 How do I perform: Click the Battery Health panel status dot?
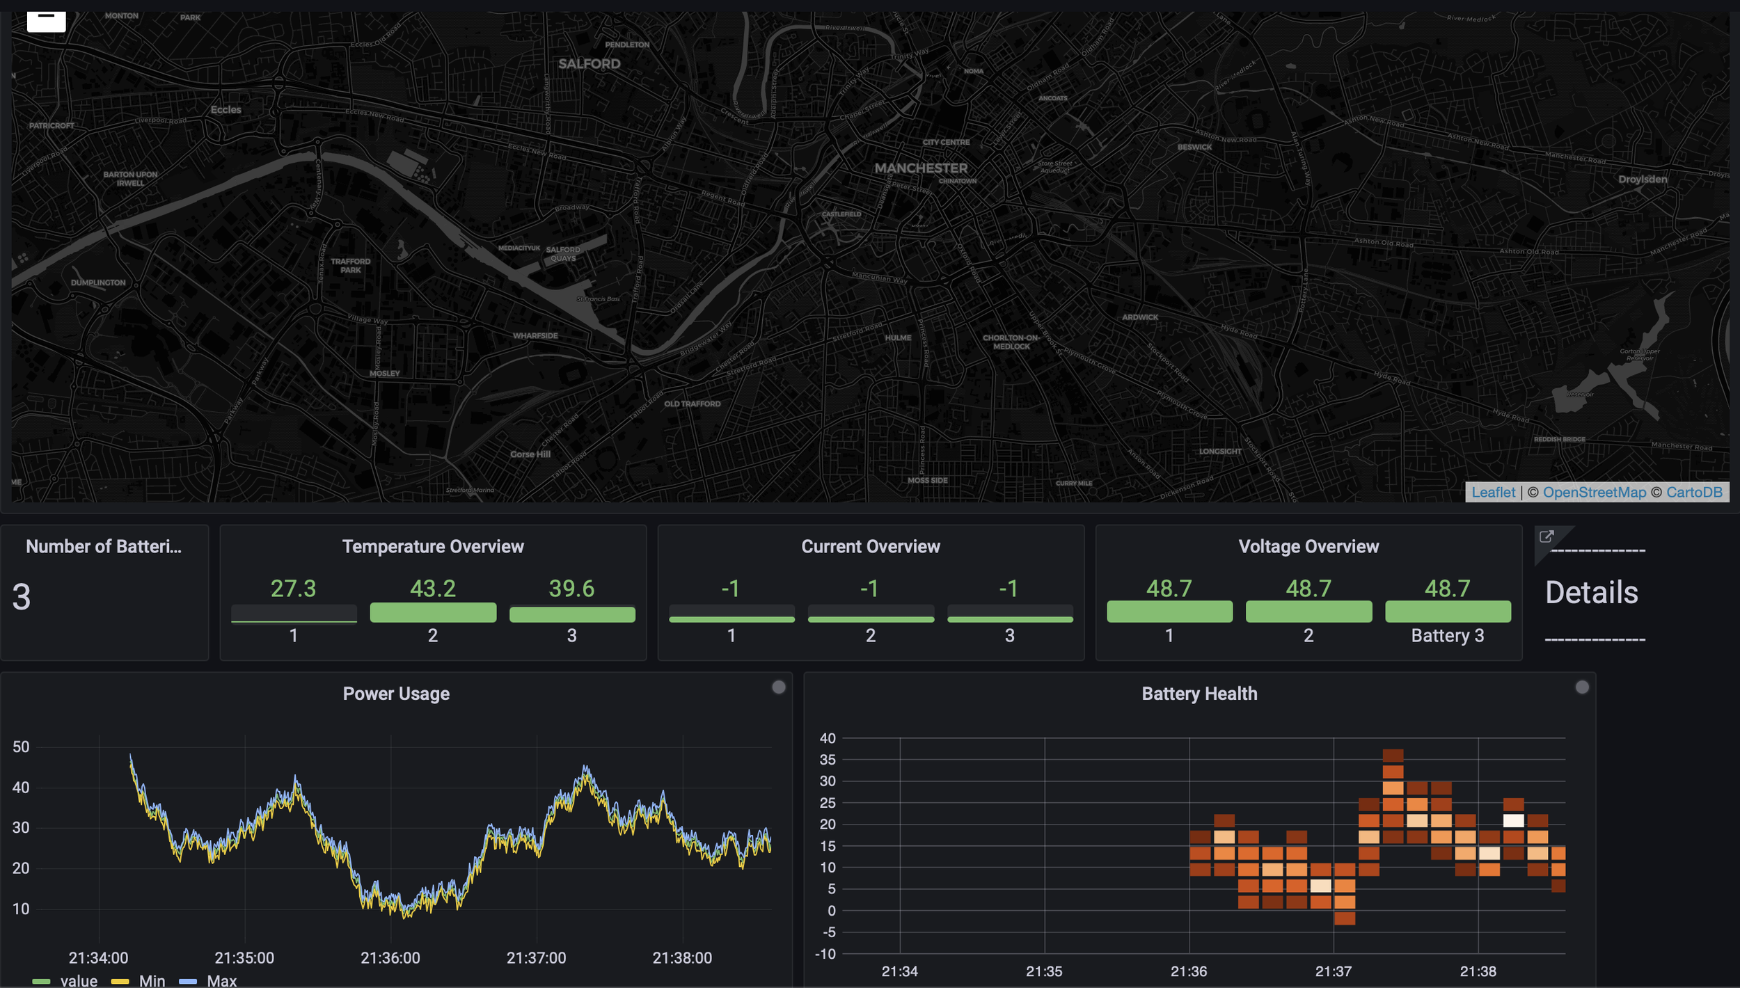coord(1582,687)
